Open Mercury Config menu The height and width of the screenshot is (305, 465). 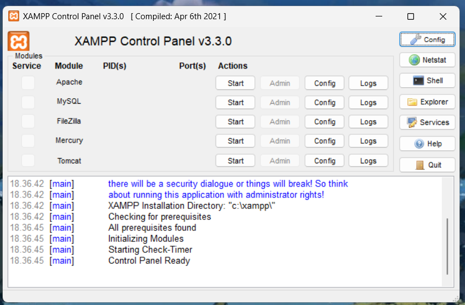pyautogui.click(x=325, y=141)
